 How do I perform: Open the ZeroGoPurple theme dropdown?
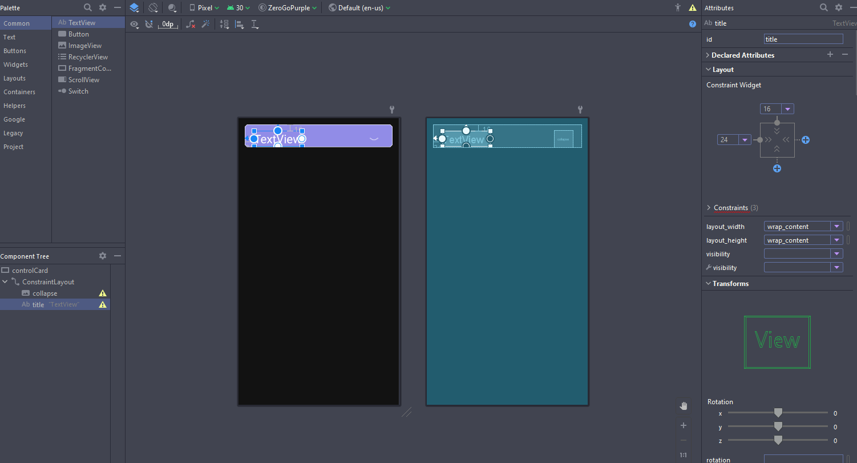pos(288,8)
